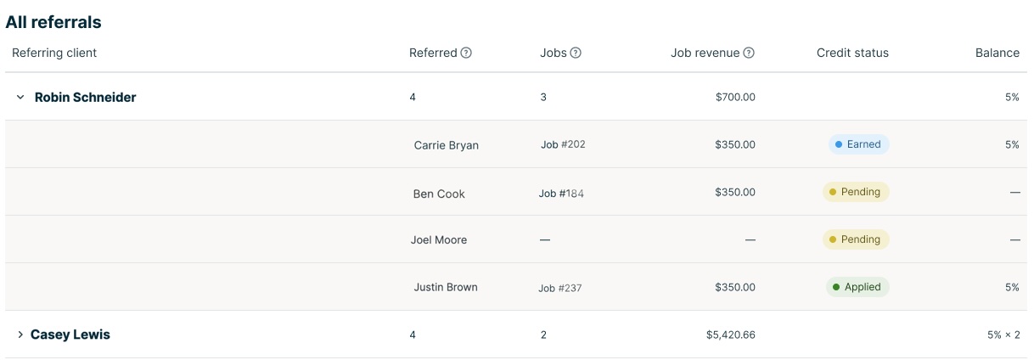
Task: Click Ben Cook's Pending status badge
Action: (x=855, y=192)
